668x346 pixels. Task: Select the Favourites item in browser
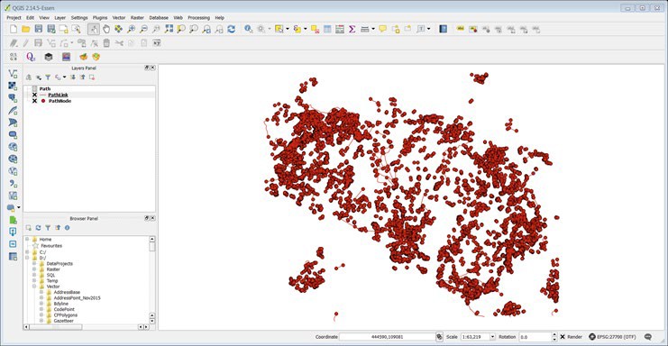click(x=51, y=246)
